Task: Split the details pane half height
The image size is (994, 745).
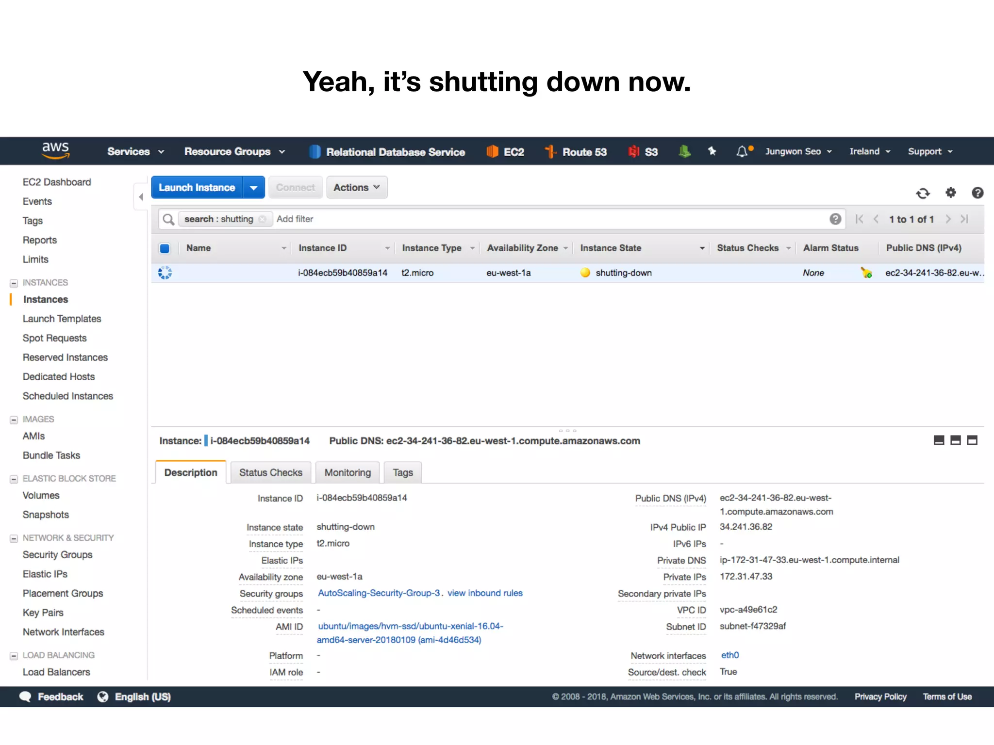Action: click(x=956, y=440)
